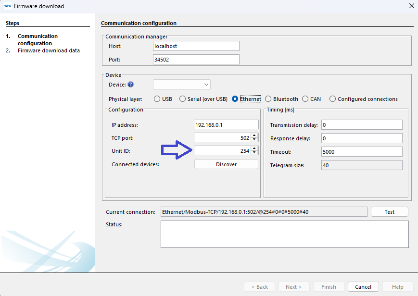
Task: Select Firmware download data step
Action: click(49, 50)
